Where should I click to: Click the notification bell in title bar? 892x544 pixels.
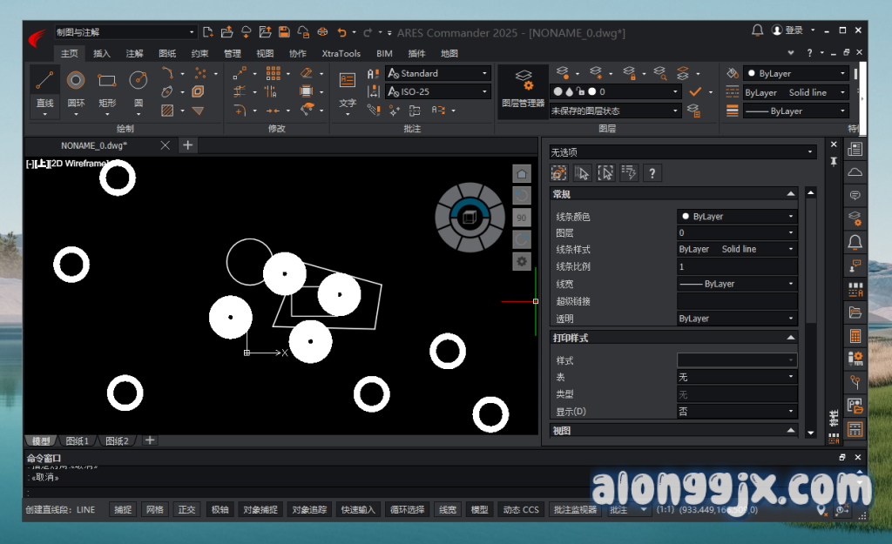click(757, 30)
